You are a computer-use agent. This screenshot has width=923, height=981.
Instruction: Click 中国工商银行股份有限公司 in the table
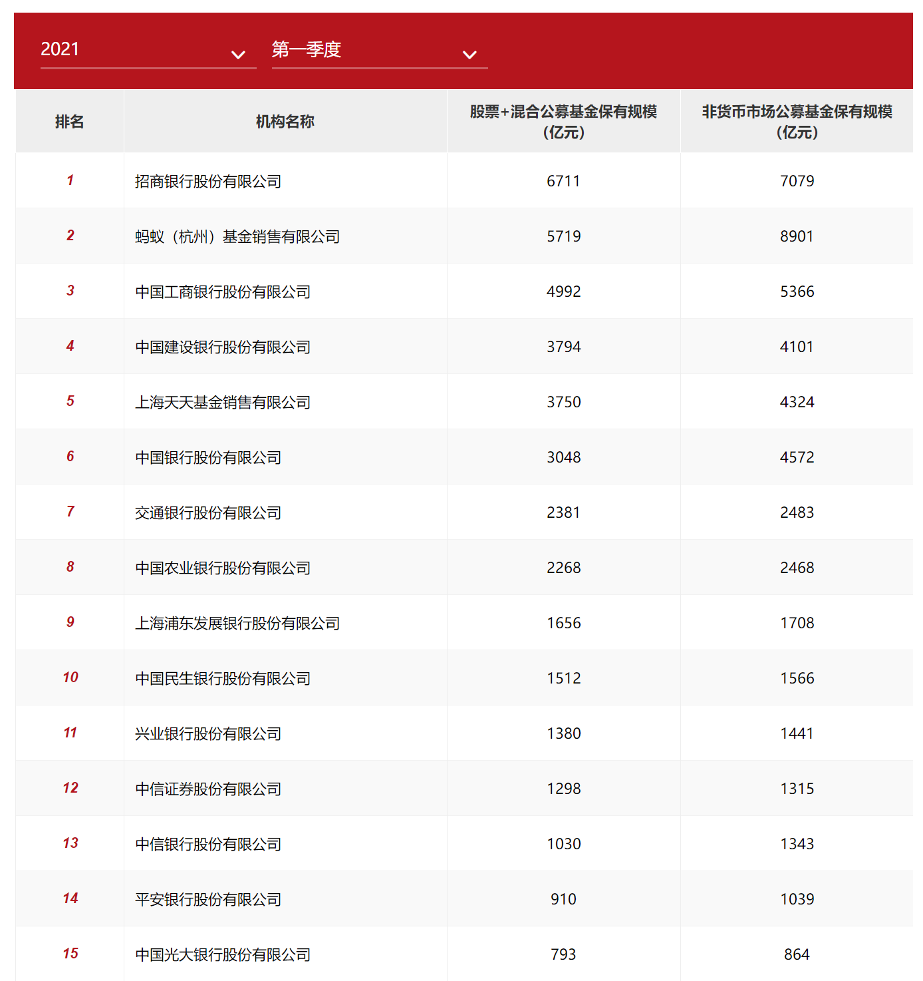[x=223, y=292]
